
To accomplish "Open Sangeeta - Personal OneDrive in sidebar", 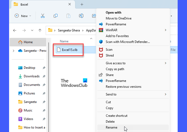I will point(32,51).
